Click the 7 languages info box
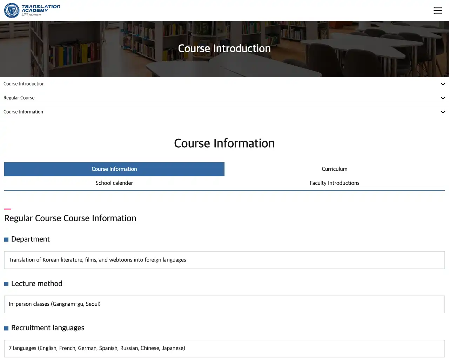Screen dimensions: 449x359 click(224, 348)
